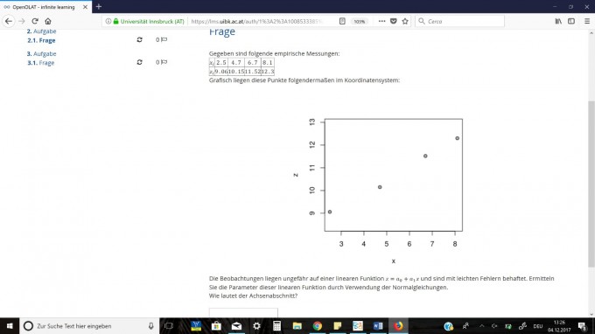The height and width of the screenshot is (334, 595).
Task: Open the Mail app in taskbar
Action: click(236, 326)
